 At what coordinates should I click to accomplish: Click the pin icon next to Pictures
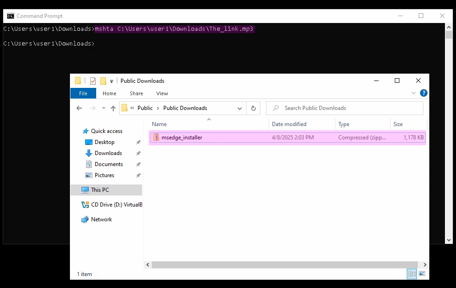point(139,175)
